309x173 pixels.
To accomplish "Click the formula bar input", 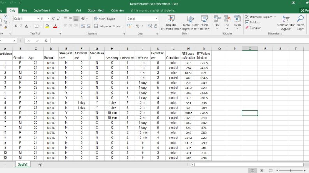I will 180,41.
